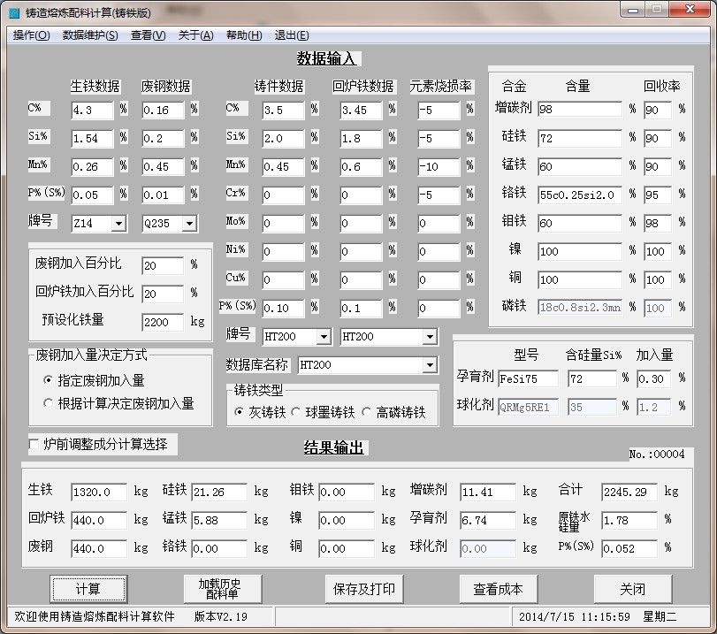Select 指定废钢加入量 radio option

pyautogui.click(x=49, y=380)
